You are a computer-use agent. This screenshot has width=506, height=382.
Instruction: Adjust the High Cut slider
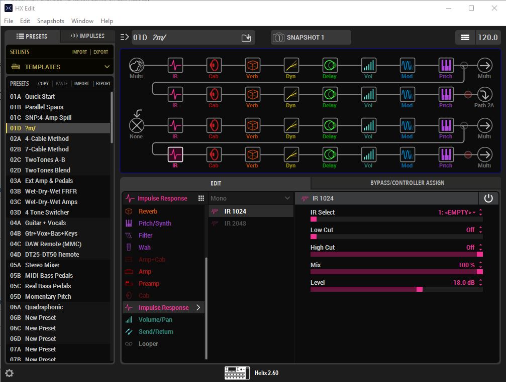[396, 254]
